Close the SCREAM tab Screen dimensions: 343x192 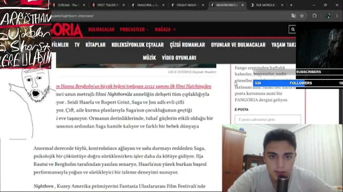pos(84,5)
